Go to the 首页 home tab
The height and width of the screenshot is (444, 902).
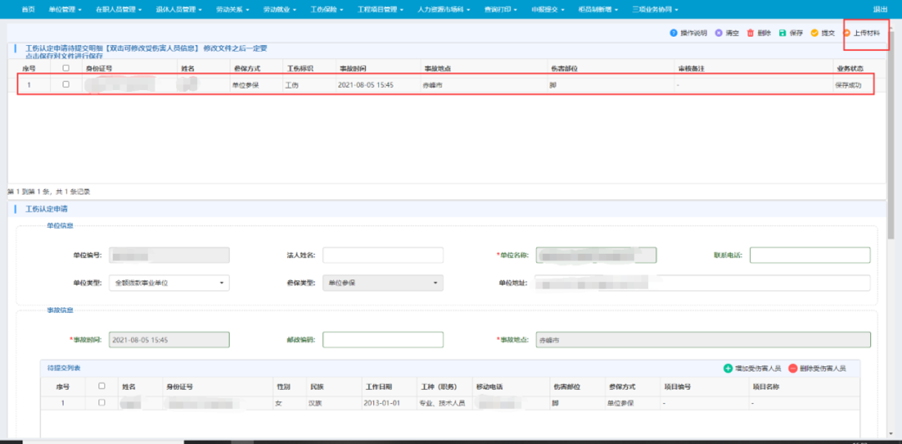pos(28,10)
